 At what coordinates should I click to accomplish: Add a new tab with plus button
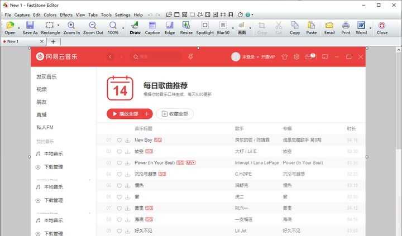pos(53,41)
